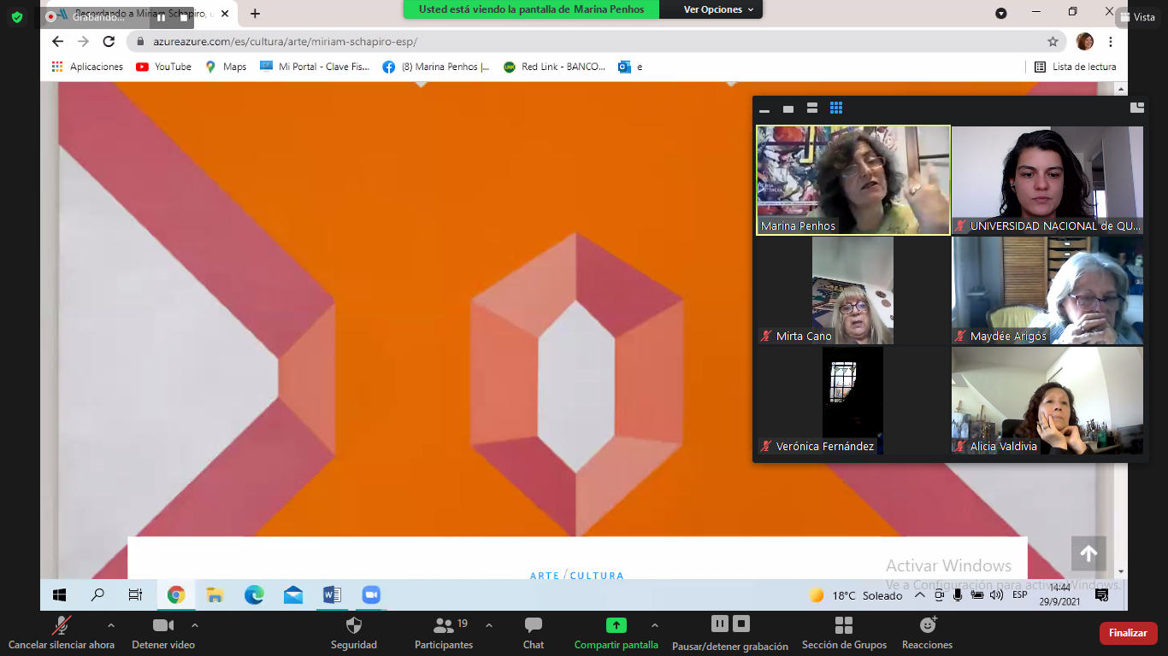
Task: Open the Zoom Chat panel
Action: 534,626
